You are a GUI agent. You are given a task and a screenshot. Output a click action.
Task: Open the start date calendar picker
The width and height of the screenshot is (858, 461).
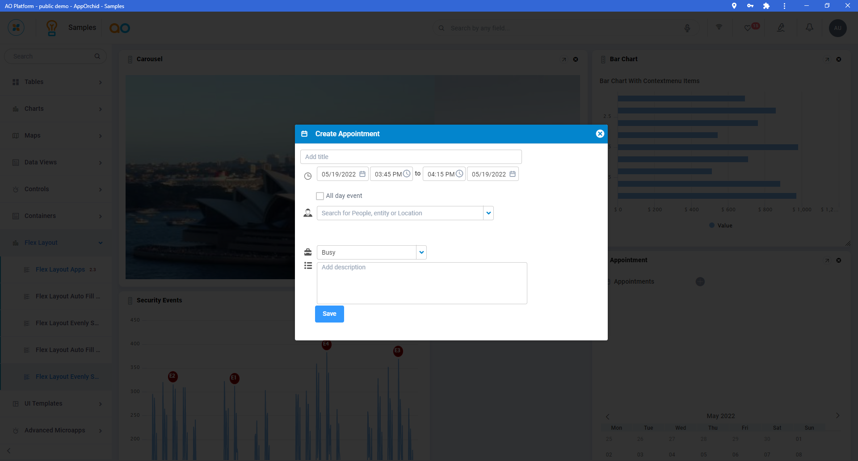click(x=362, y=174)
